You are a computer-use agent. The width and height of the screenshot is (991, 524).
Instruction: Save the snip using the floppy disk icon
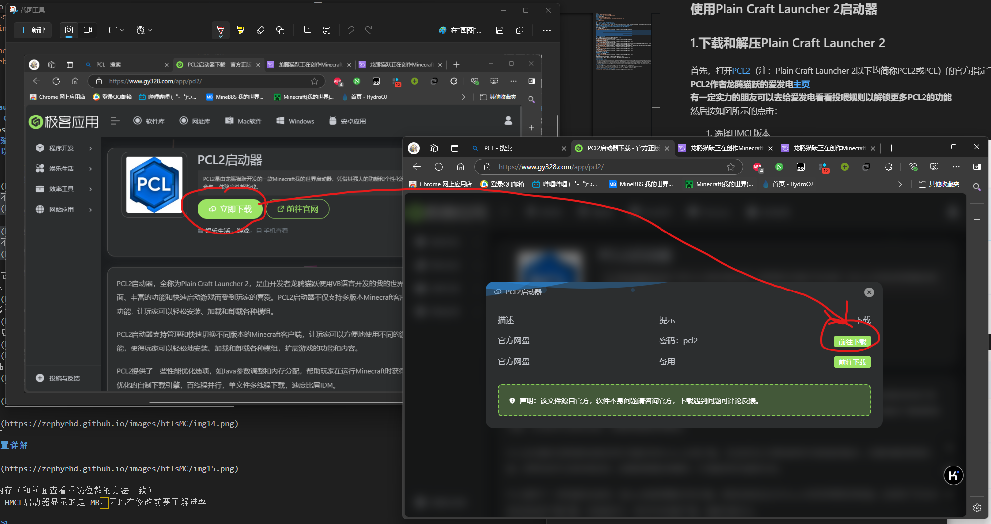click(x=500, y=31)
